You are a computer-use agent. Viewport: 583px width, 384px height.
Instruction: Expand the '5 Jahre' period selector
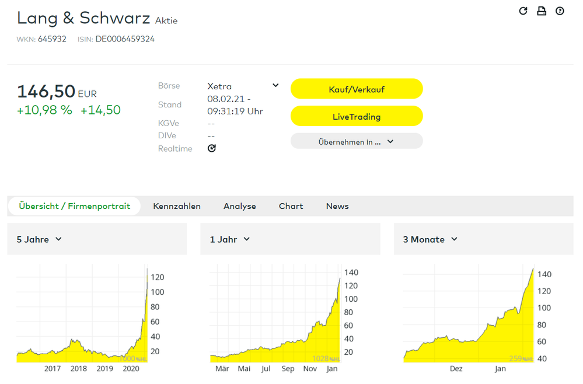(x=39, y=239)
